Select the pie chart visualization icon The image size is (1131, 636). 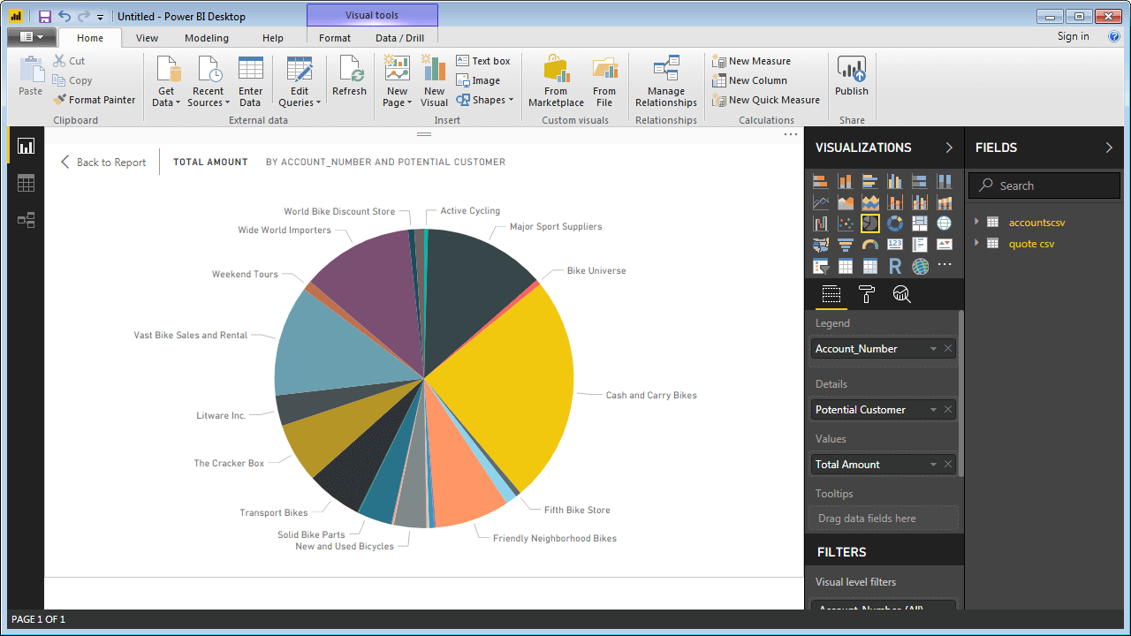(870, 223)
